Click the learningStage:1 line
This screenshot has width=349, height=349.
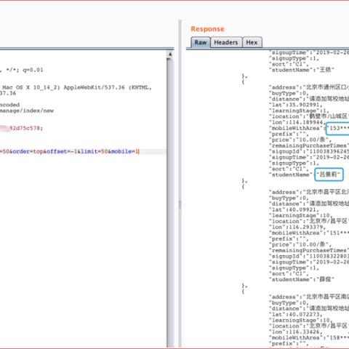[x=299, y=111]
